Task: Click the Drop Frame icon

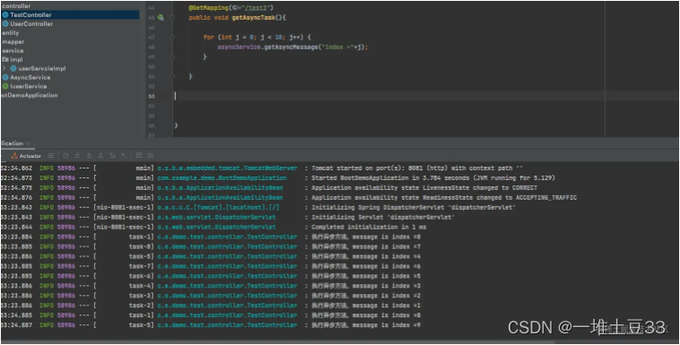Action: [x=112, y=155]
